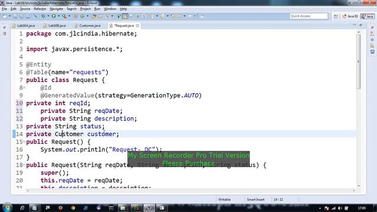Close the Request.java editor tab
The height and width of the screenshot is (212, 377).
pyautogui.click(x=137, y=25)
